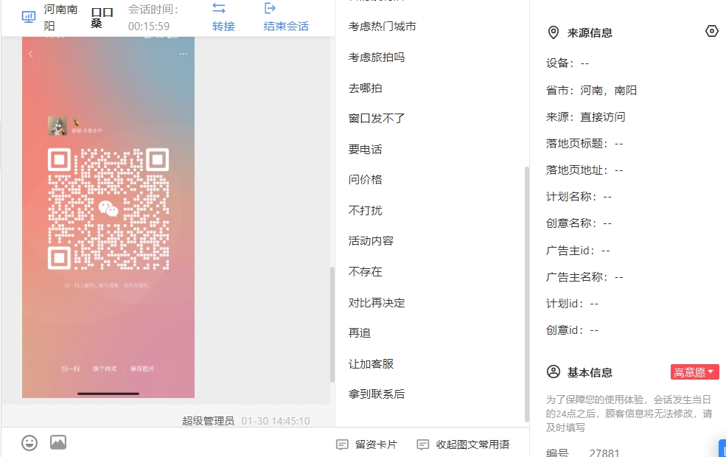The width and height of the screenshot is (726, 457).
Task: Tap 换个样式 in the phone screenshot
Action: pyautogui.click(x=105, y=369)
